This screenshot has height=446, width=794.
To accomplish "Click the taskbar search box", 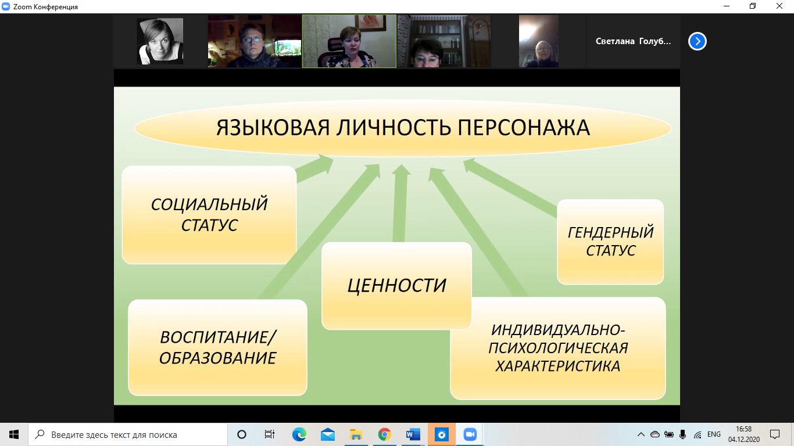I will click(x=128, y=434).
